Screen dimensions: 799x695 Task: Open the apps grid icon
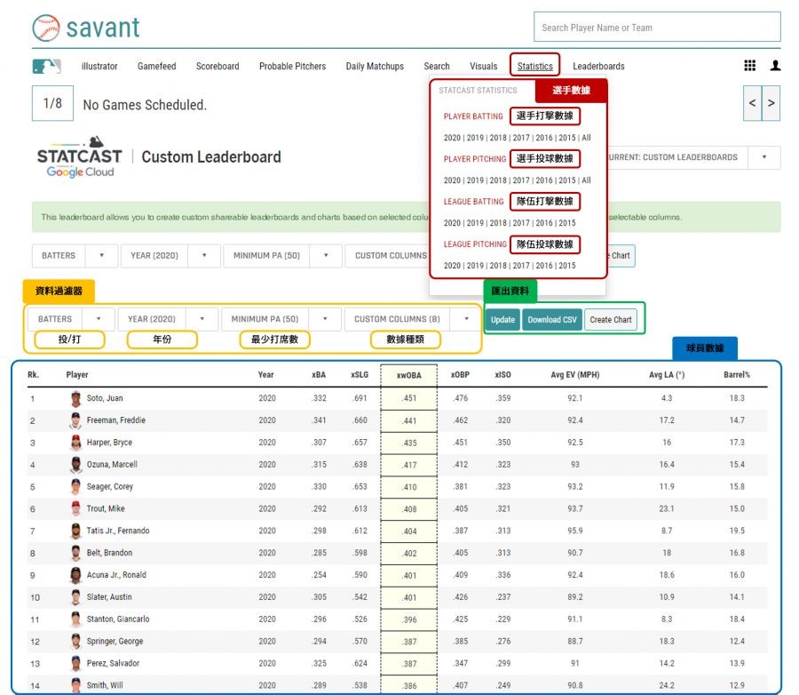750,66
